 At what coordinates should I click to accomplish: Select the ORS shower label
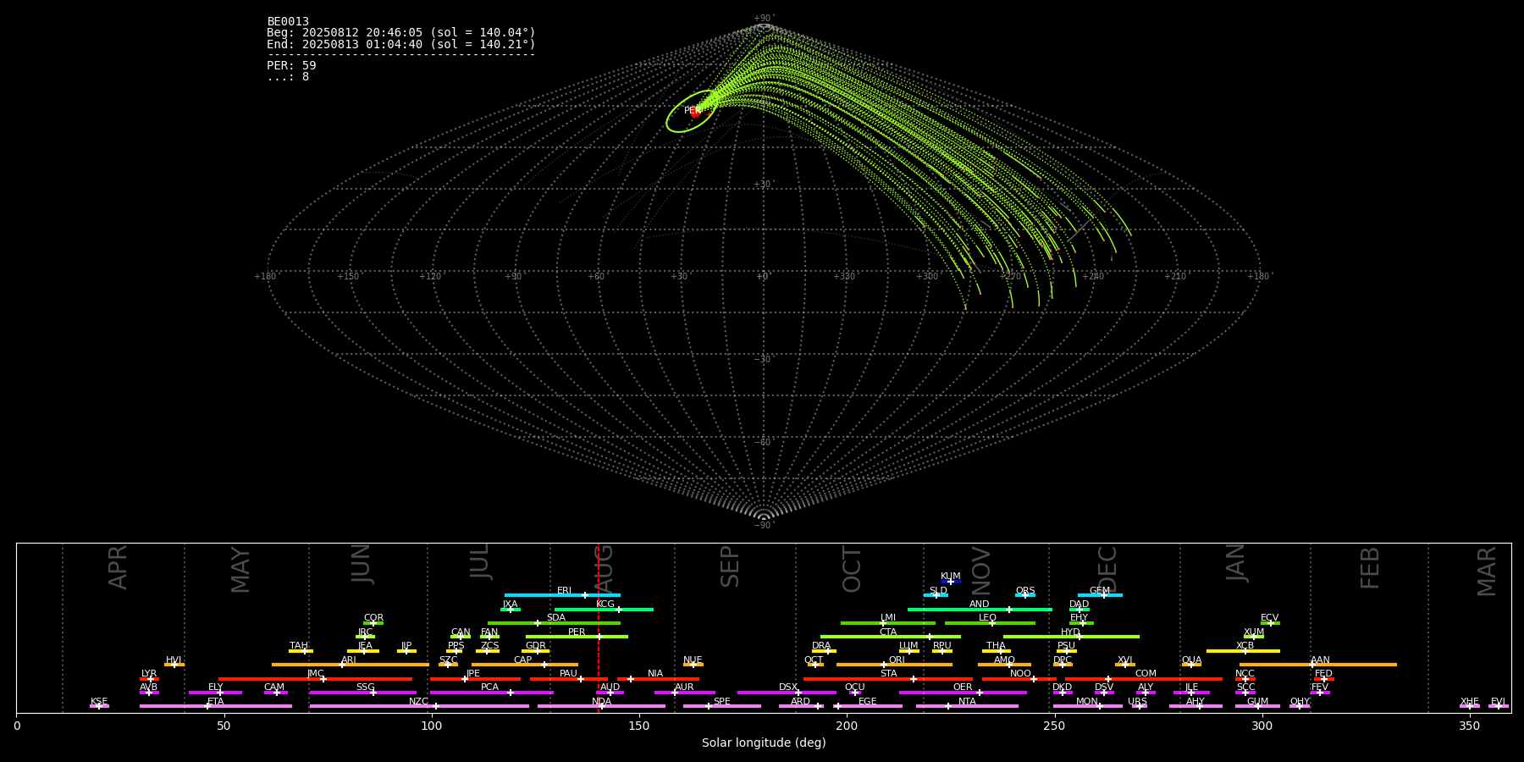coord(1025,590)
